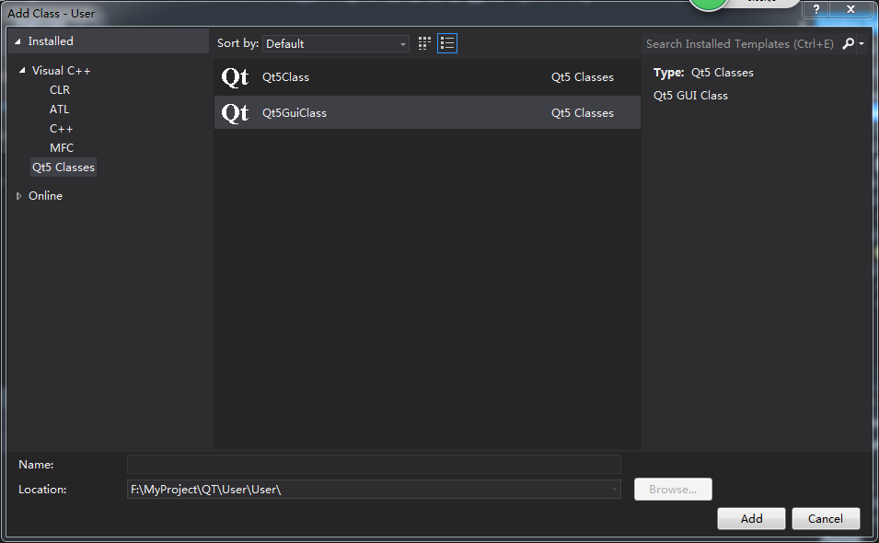Click the help question mark button
Screen dimensions: 879x543
815,9
